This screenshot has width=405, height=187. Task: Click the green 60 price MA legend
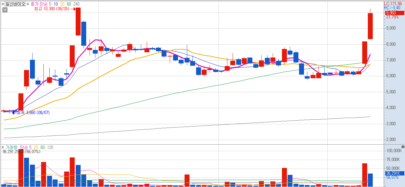click(69, 4)
